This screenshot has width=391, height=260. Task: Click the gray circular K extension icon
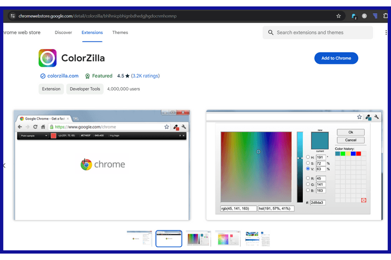pyautogui.click(x=364, y=16)
